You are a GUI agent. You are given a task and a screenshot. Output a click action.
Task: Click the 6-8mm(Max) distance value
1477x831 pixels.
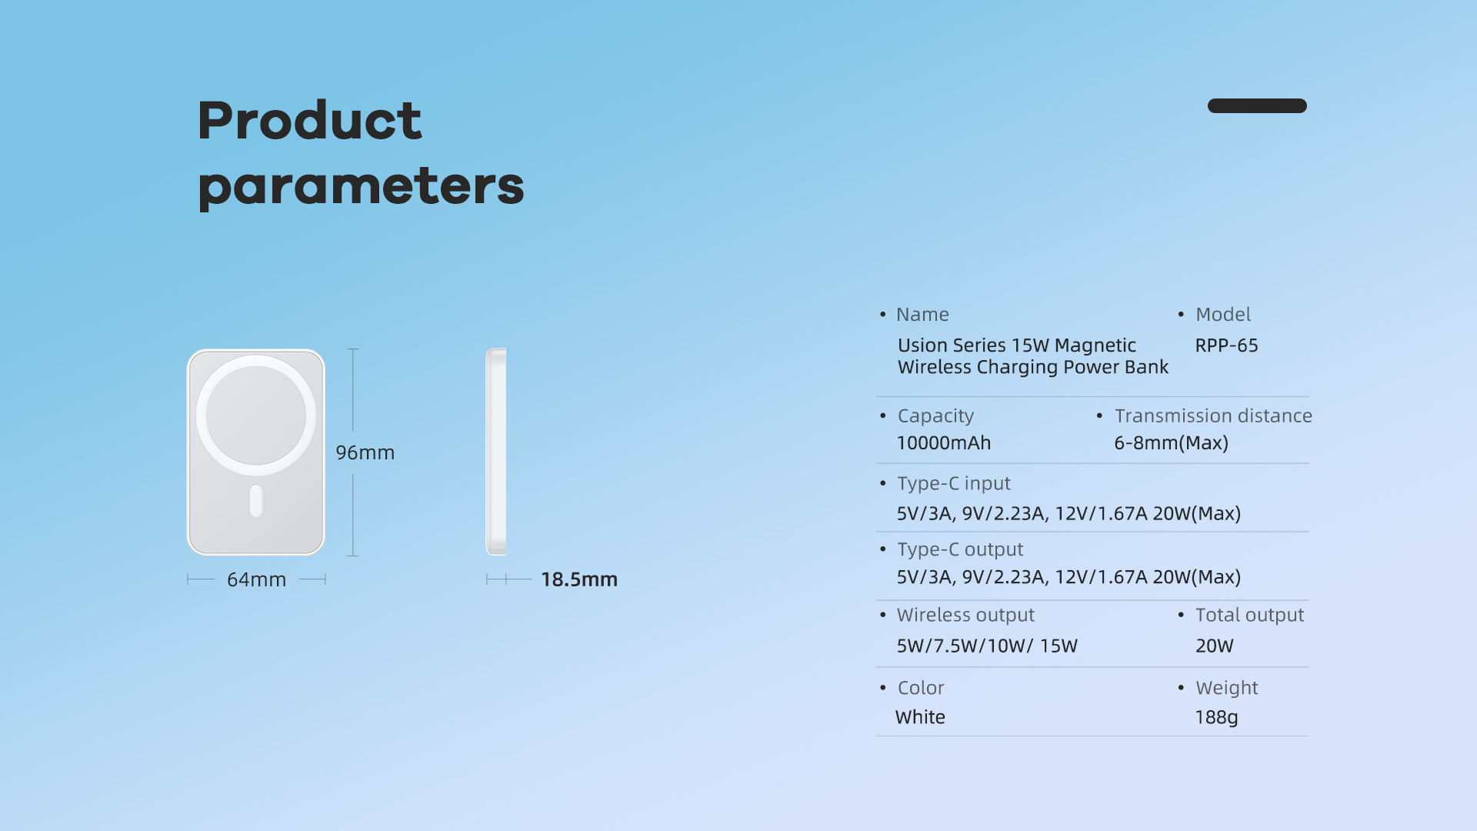(x=1171, y=443)
